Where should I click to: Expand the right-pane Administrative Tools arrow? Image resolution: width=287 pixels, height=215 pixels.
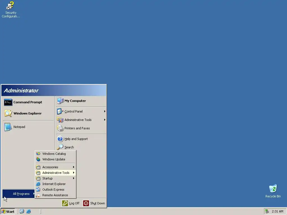point(105,120)
